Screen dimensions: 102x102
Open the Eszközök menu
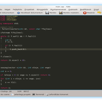click(73, 9)
